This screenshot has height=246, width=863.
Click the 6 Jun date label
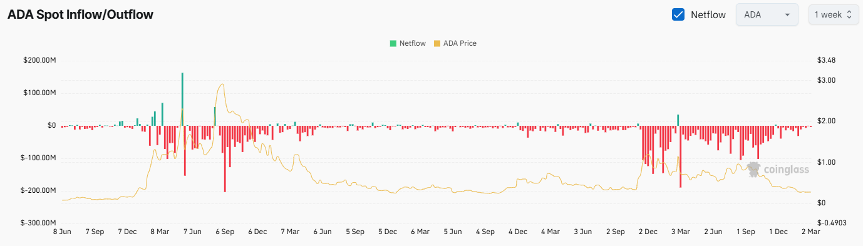[323, 232]
